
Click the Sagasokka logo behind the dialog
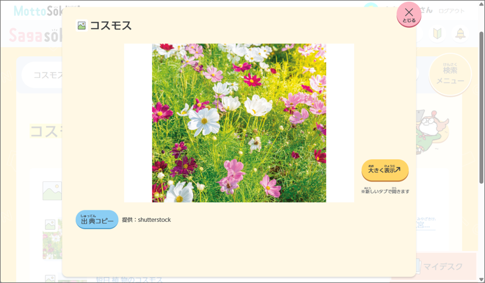pos(36,35)
